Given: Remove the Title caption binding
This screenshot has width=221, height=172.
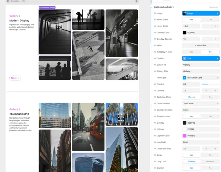Looking at the screenshot, I should tap(218, 58).
